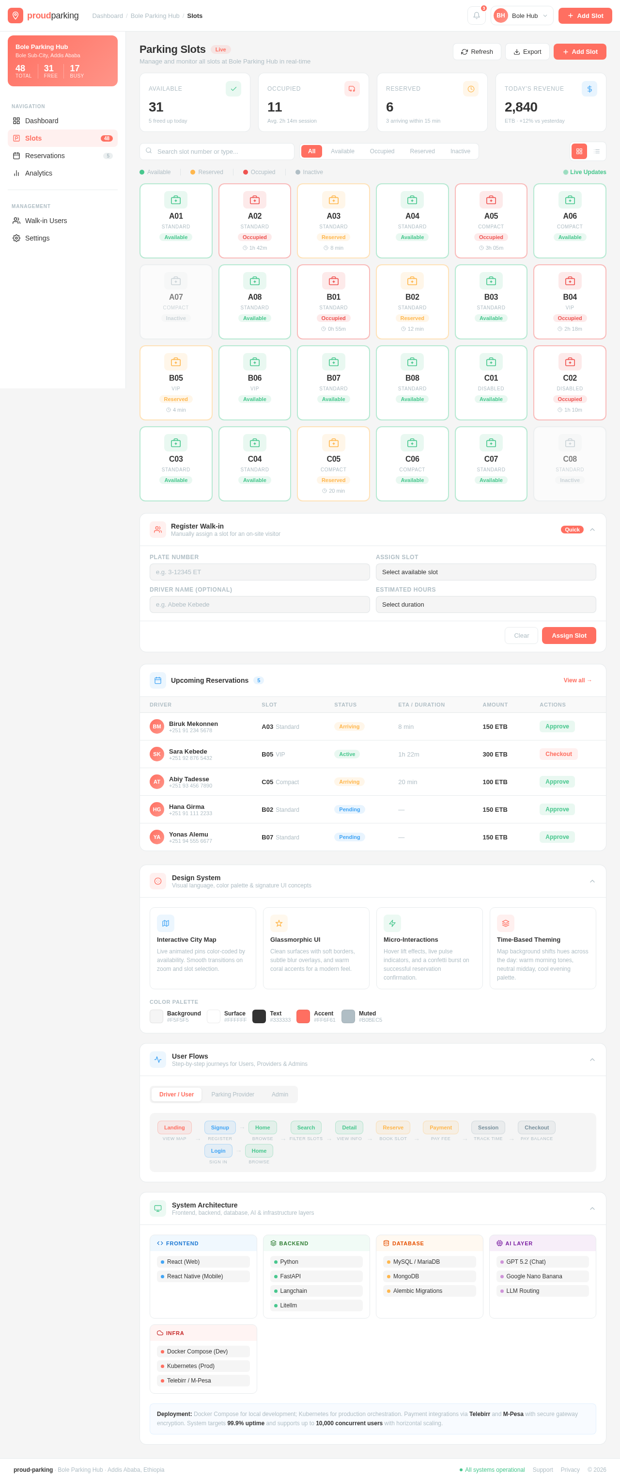620x1481 pixels.
Task: Open the Bole Parking Hub breadcrumb
Action: point(155,16)
